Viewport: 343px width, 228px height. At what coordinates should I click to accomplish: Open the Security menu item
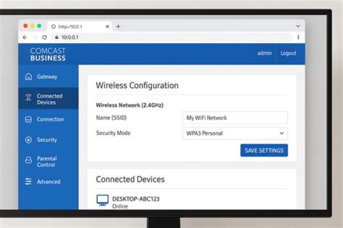[x=47, y=140]
